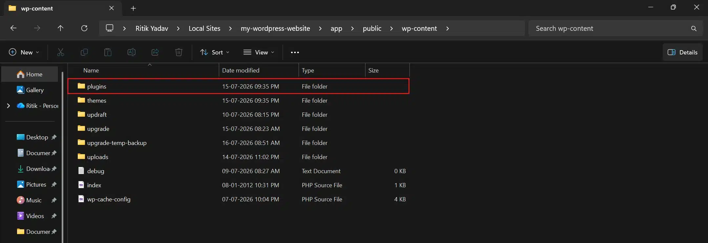This screenshot has height=243, width=708.
Task: Expand chevron after Ritik Yadav breadcrumb
Action: point(178,29)
